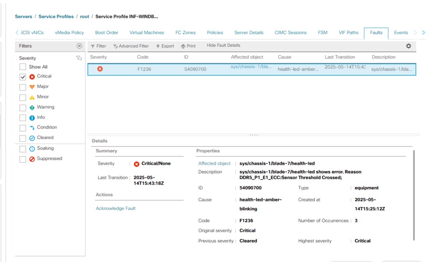The width and height of the screenshot is (437, 262).
Task: Click the Suppressed red prohibited icon
Action: point(32,159)
